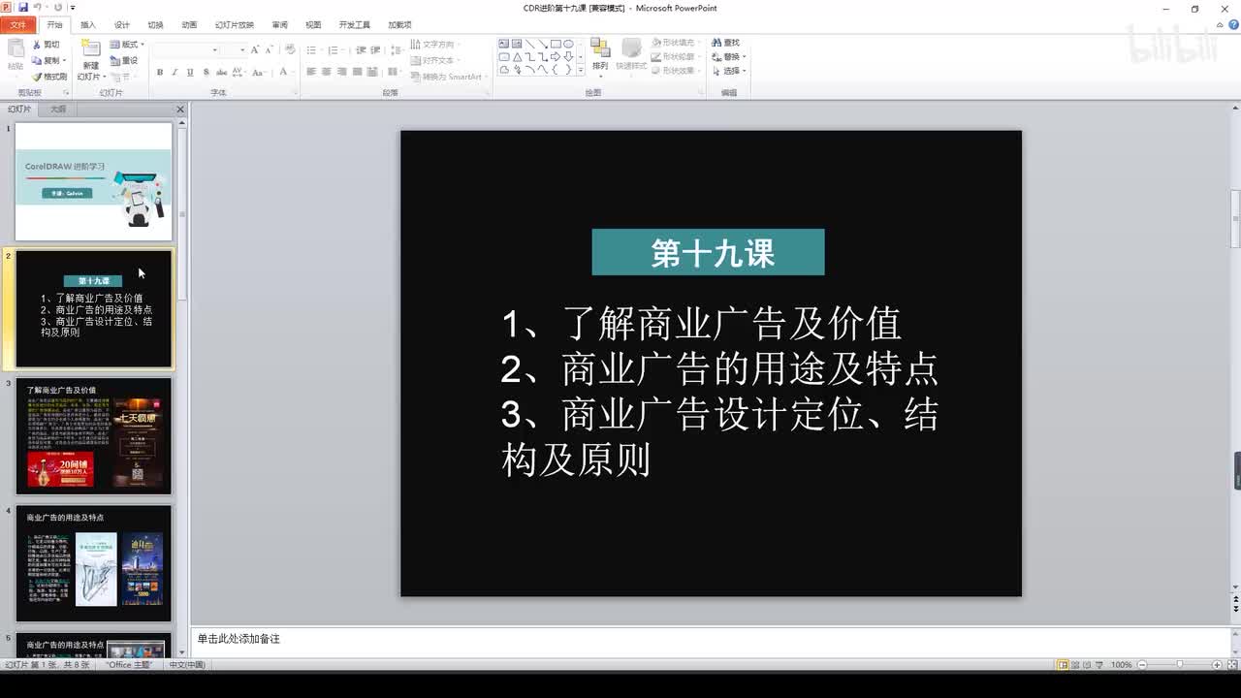Switch to the Outline (大纲) pane tab
Image resolution: width=1241 pixels, height=698 pixels.
tap(58, 110)
